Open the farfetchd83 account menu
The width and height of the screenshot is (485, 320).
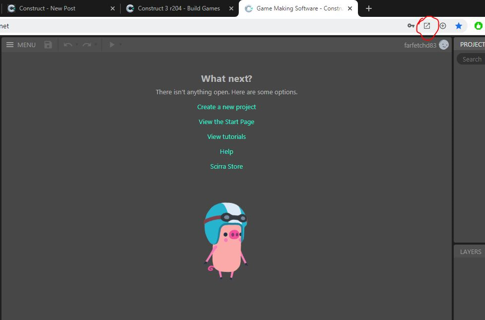426,45
